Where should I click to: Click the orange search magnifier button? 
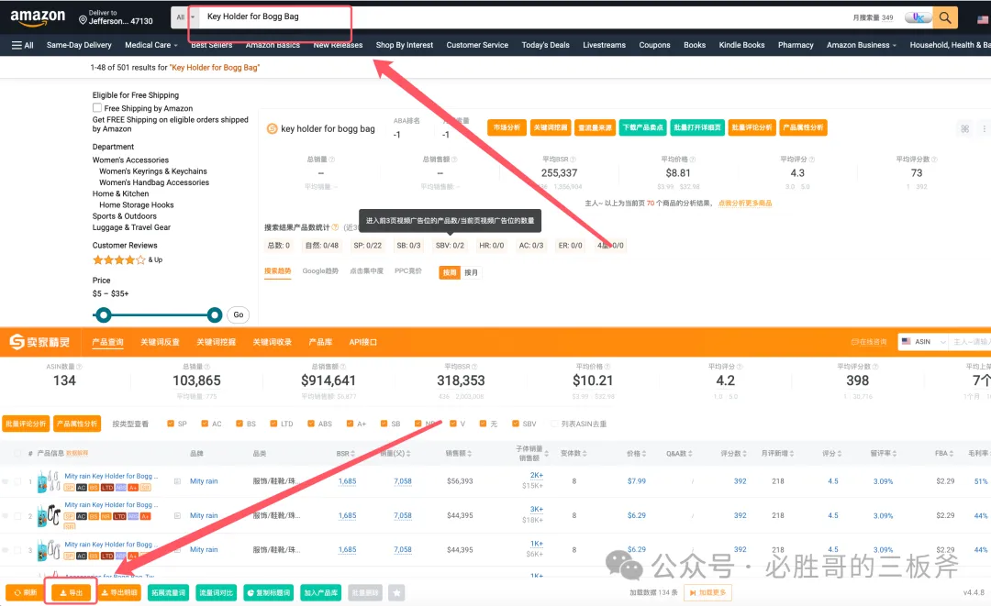click(x=945, y=17)
